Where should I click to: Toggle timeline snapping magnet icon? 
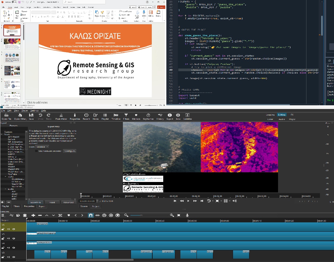pos(91,215)
